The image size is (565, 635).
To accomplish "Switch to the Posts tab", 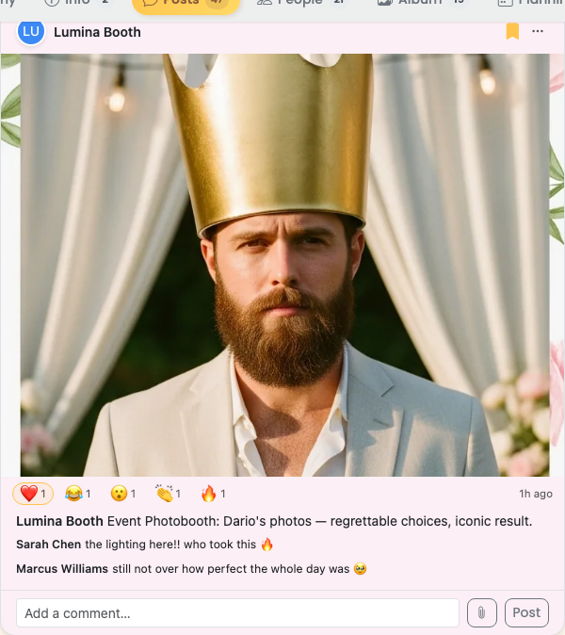I will (x=186, y=4).
